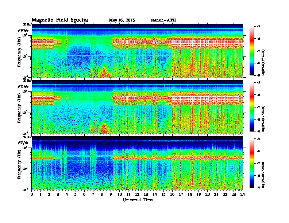The image size is (289, 223).
Task: Click the dZ/dt spectrogram plot
Action: click(x=137, y=163)
